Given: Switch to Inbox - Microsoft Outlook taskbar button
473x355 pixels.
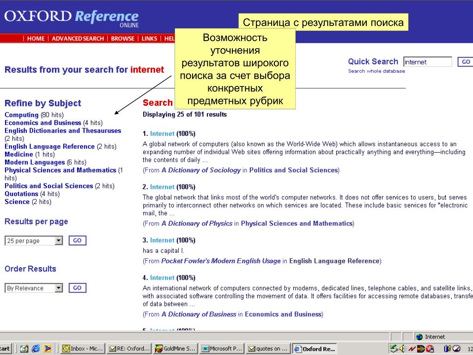Looking at the screenshot, I should [x=83, y=349].
